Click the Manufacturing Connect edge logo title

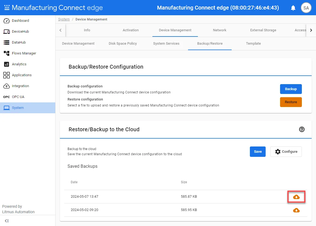(x=57, y=8)
